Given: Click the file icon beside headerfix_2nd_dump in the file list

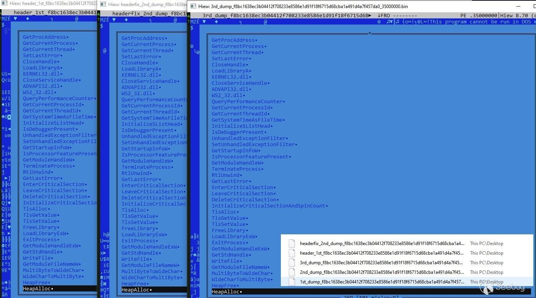Looking at the screenshot, I should 292,244.
